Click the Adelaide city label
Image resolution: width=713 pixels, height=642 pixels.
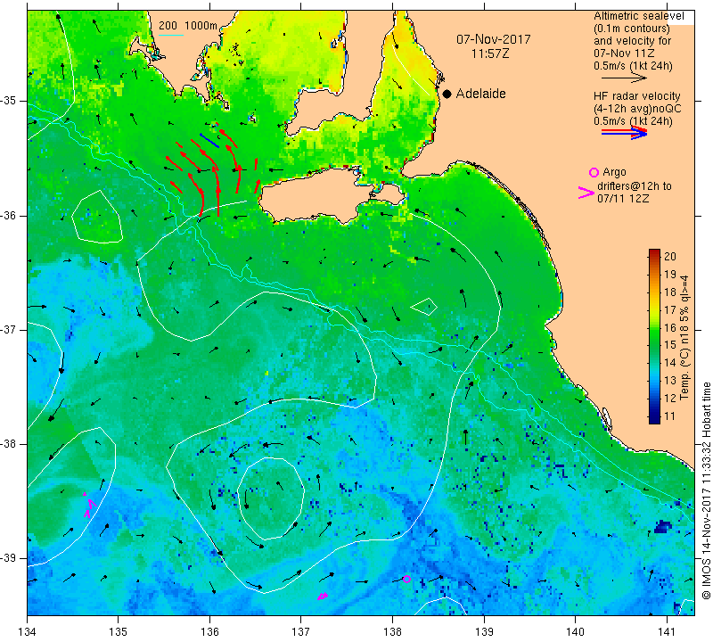pyautogui.click(x=480, y=94)
